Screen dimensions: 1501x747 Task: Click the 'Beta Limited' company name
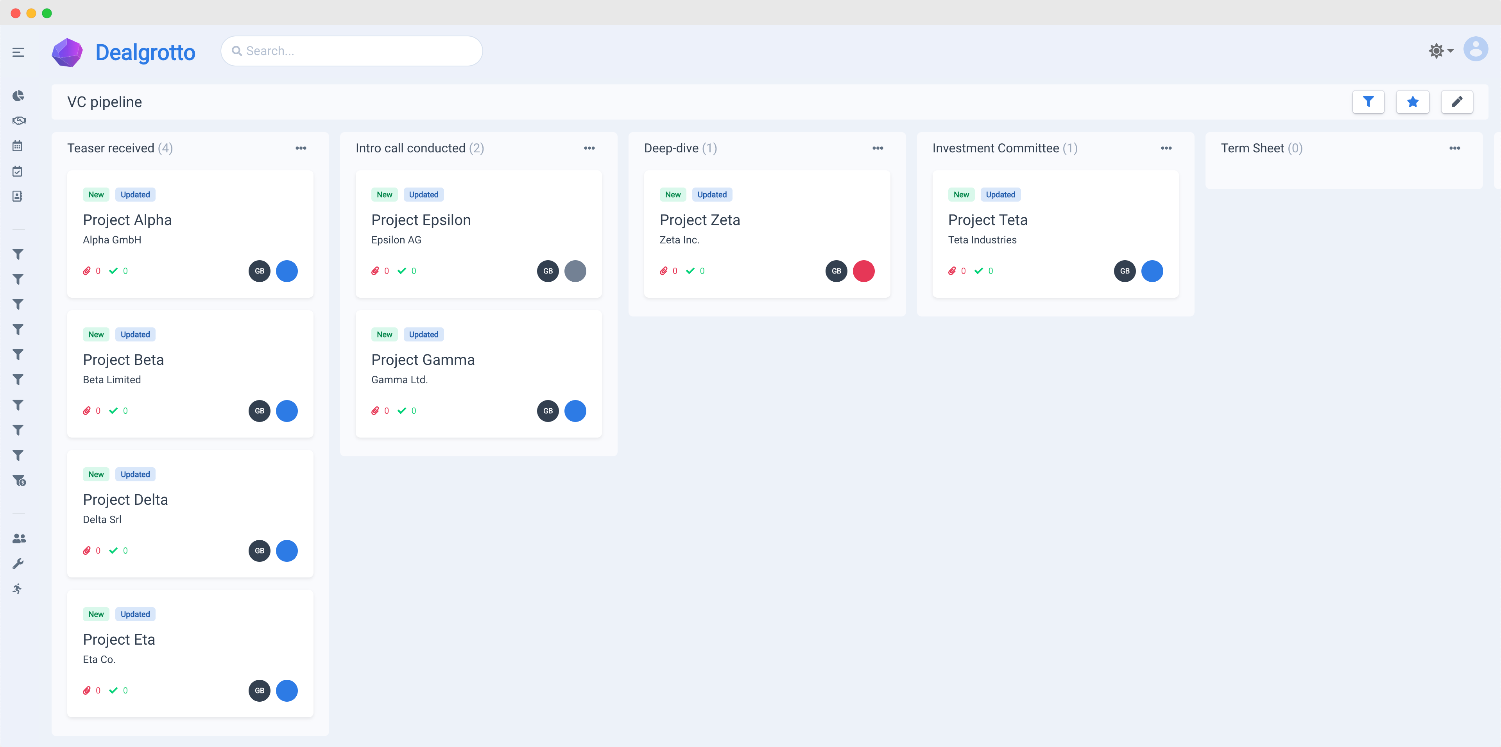(x=112, y=380)
